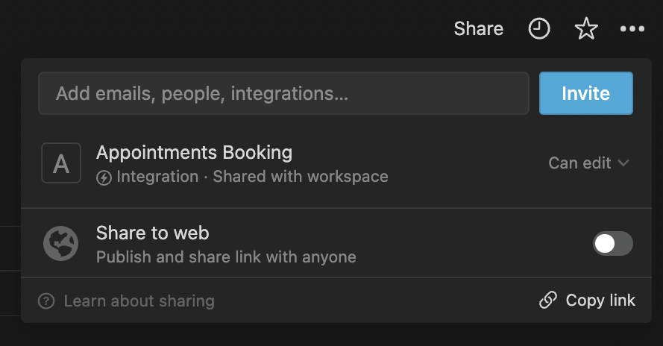Click the question mark help icon
The image size is (663, 346).
46,301
